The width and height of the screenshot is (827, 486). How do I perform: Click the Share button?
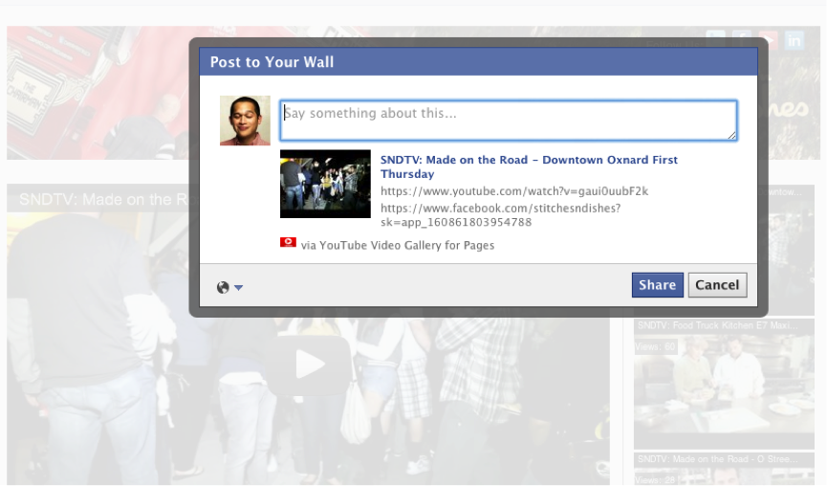(657, 285)
